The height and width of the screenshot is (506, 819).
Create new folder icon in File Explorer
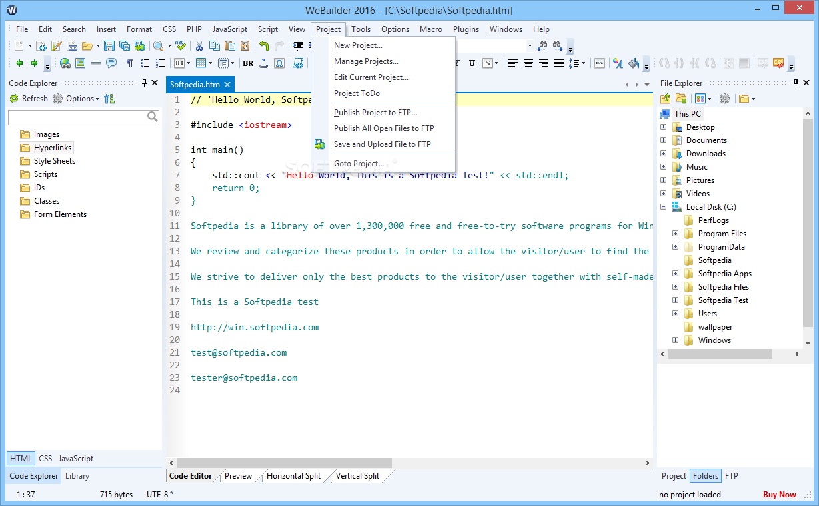[681, 99]
